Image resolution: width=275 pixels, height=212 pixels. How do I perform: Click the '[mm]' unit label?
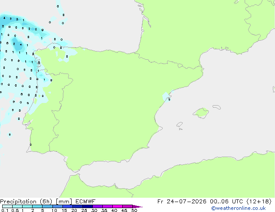coord(64,202)
